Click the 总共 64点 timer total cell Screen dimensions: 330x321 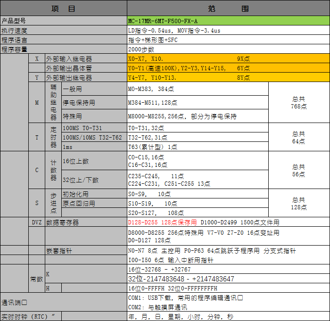tap(298, 137)
